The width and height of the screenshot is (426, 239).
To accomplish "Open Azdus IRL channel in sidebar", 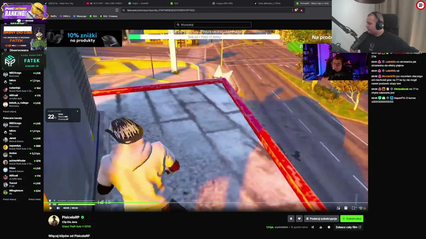I will 22,154.
